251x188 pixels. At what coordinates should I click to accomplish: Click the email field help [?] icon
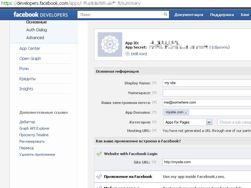[x=154, y=102]
